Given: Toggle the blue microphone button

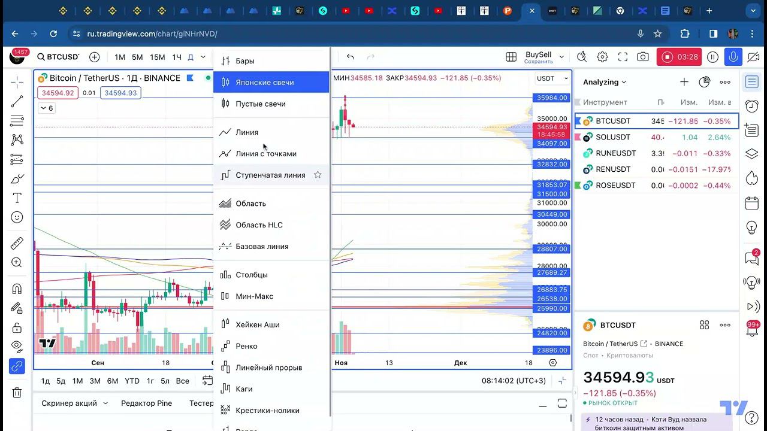Looking at the screenshot, I should pos(733,57).
